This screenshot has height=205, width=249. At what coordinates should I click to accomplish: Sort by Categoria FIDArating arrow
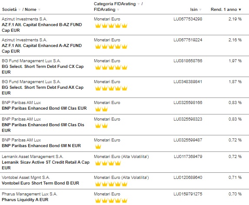[x=139, y=4]
